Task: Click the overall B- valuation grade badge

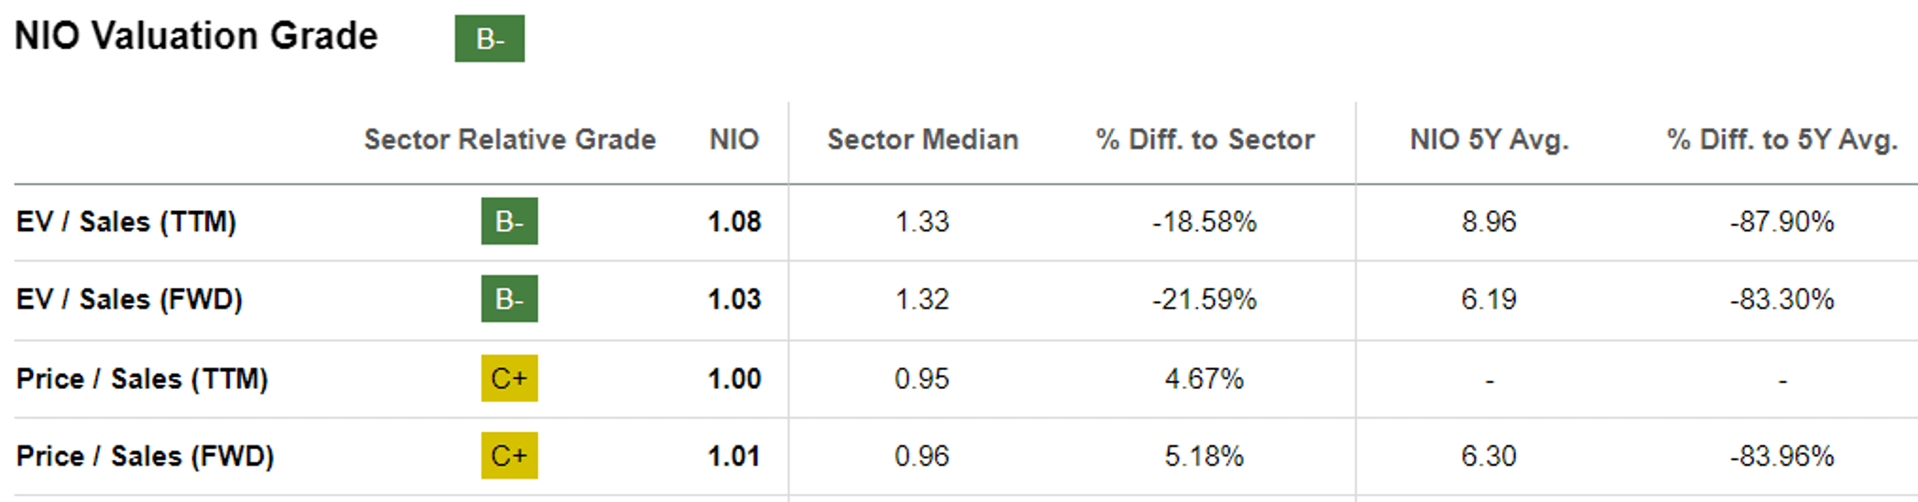Action: [489, 39]
